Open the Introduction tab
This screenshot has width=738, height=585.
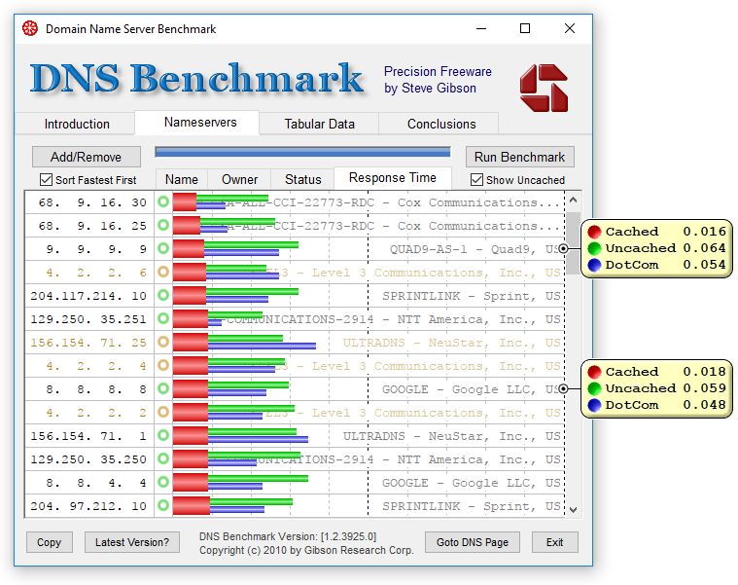[x=77, y=124]
